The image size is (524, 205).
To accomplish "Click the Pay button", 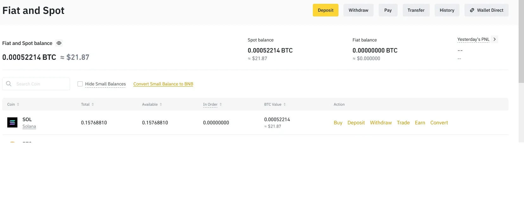I will [x=388, y=10].
